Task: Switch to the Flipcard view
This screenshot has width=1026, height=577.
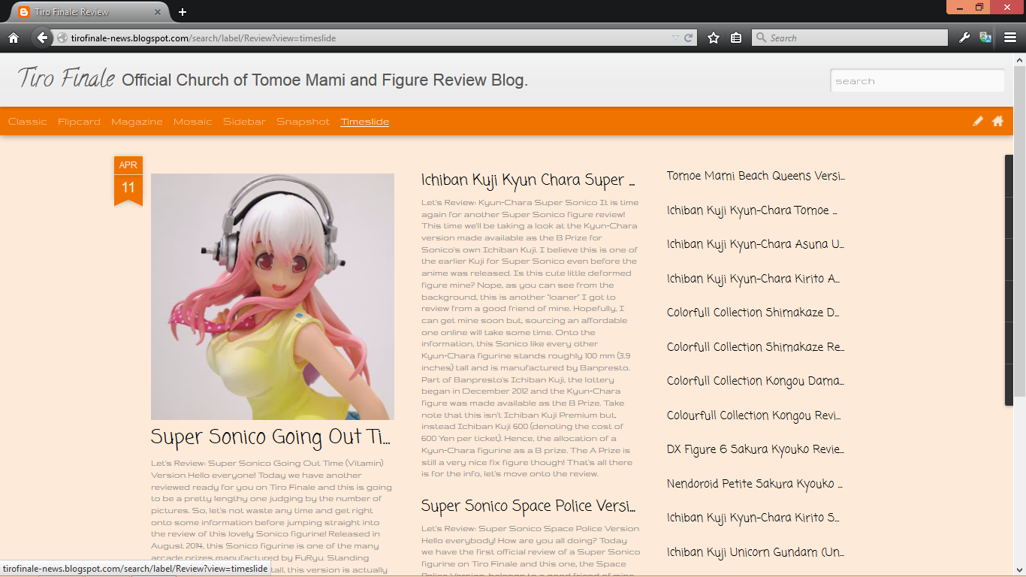Action: tap(79, 122)
